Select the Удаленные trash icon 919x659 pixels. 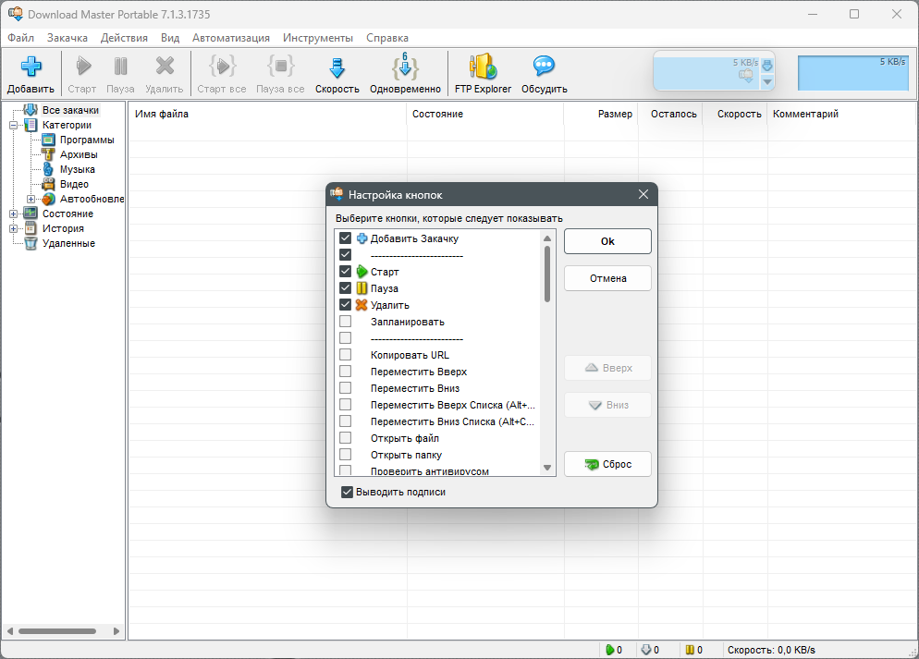coord(31,244)
